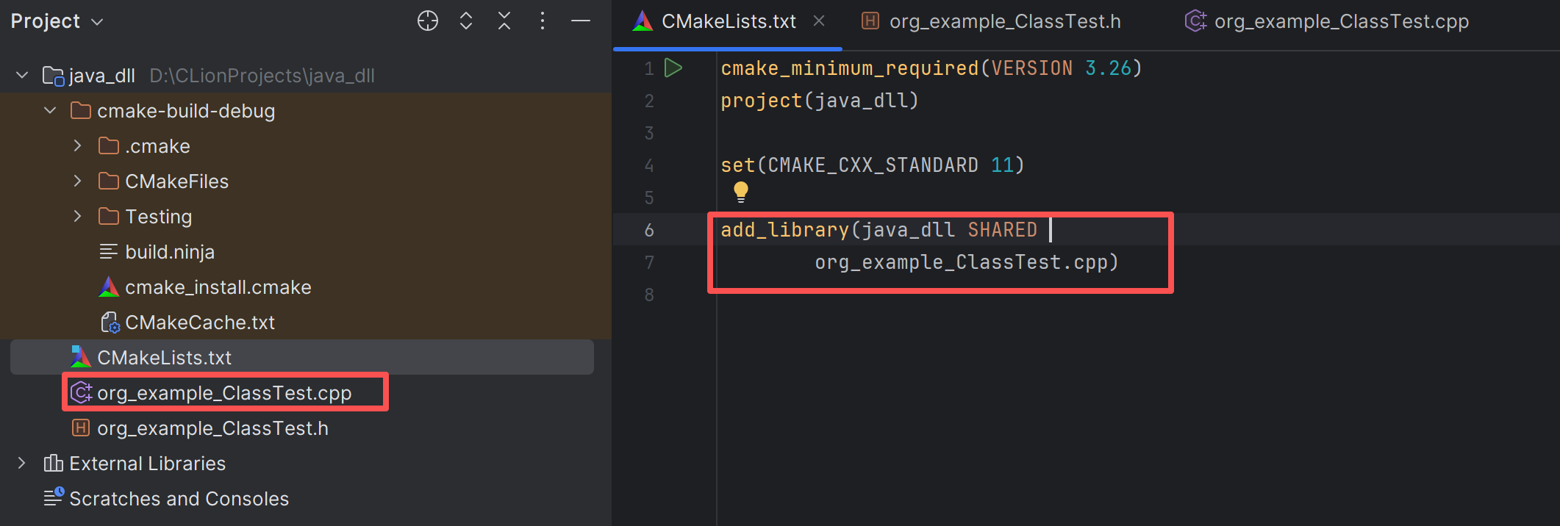
Task: Click line number 4 in the gutter
Action: (649, 165)
